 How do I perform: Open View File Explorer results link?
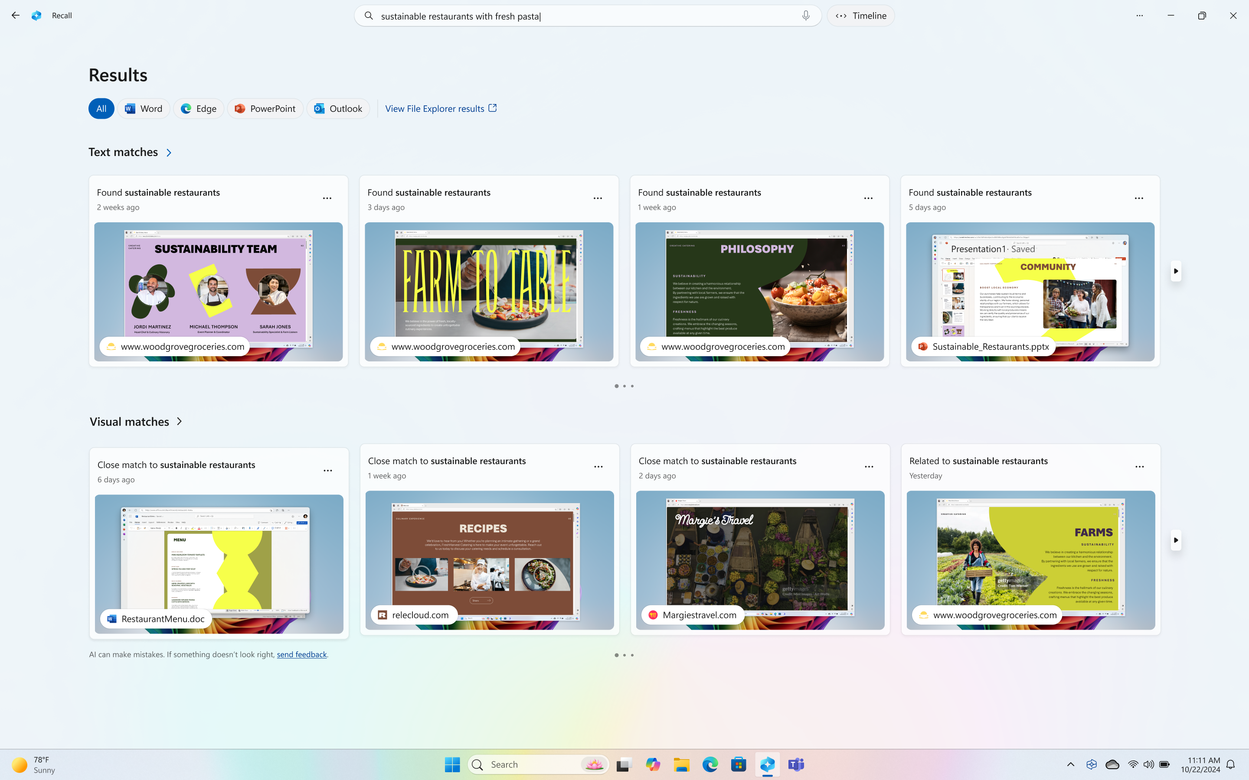click(x=440, y=108)
